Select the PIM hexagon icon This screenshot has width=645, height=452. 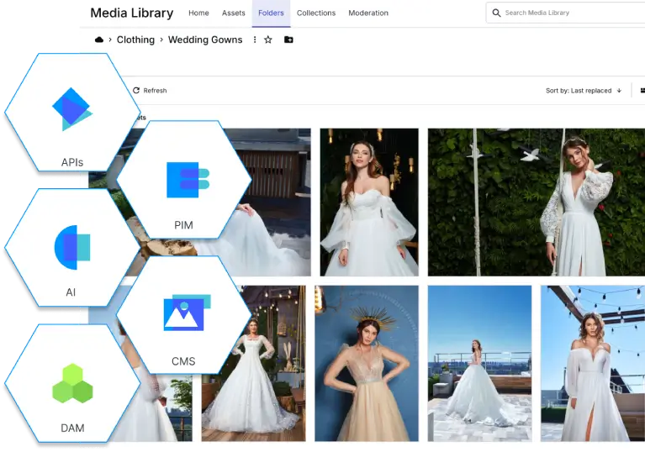coord(183,181)
